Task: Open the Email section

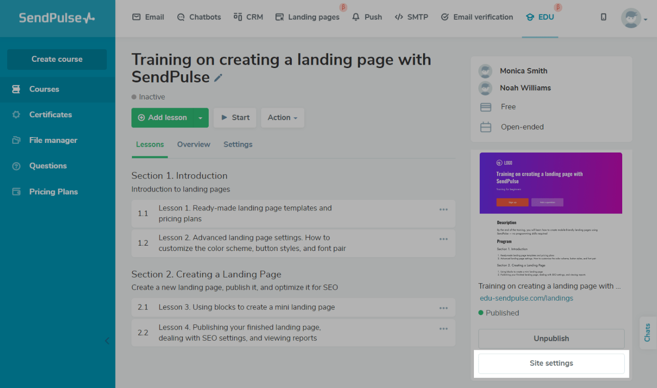Action: click(148, 17)
